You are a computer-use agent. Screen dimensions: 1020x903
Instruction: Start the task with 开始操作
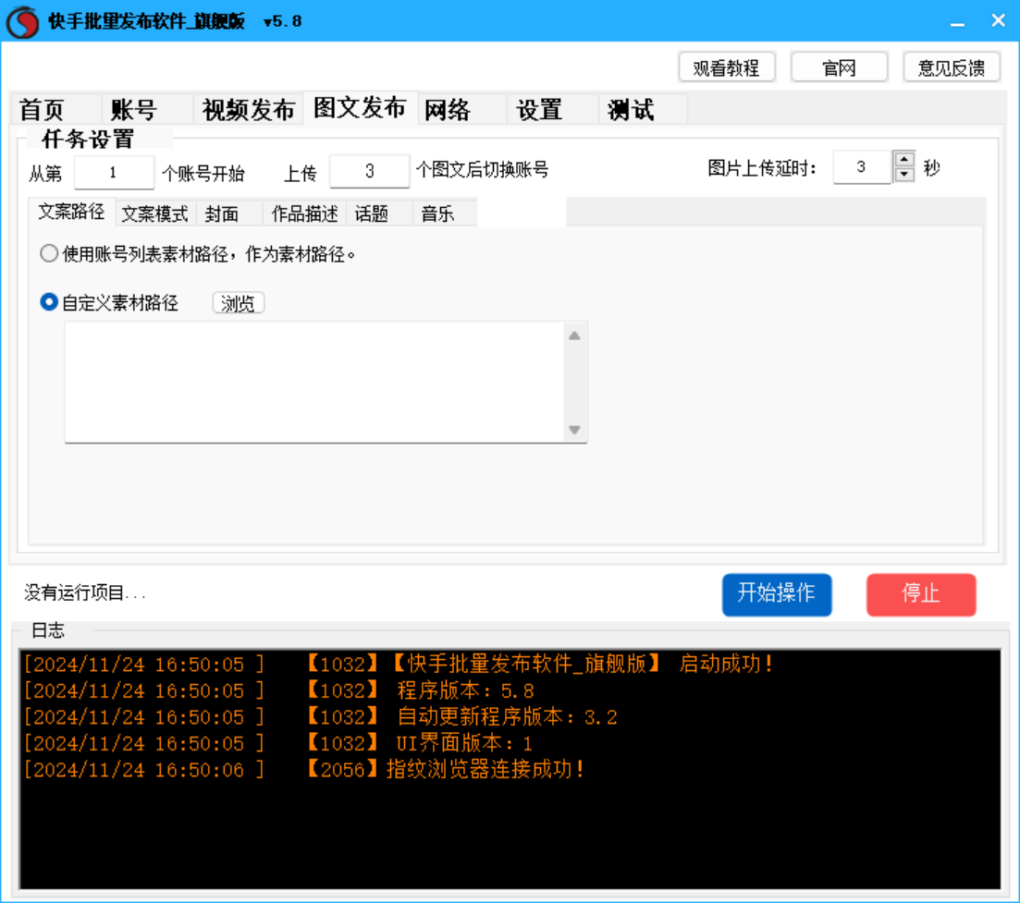777,593
